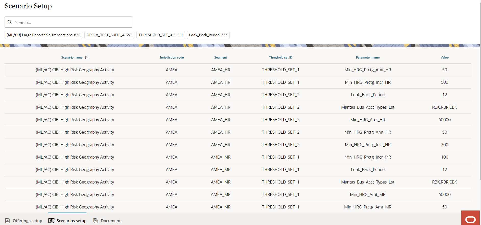
Task: Click Look_Back_Period in the AMEA_HR segment row
Action: tap(368, 95)
